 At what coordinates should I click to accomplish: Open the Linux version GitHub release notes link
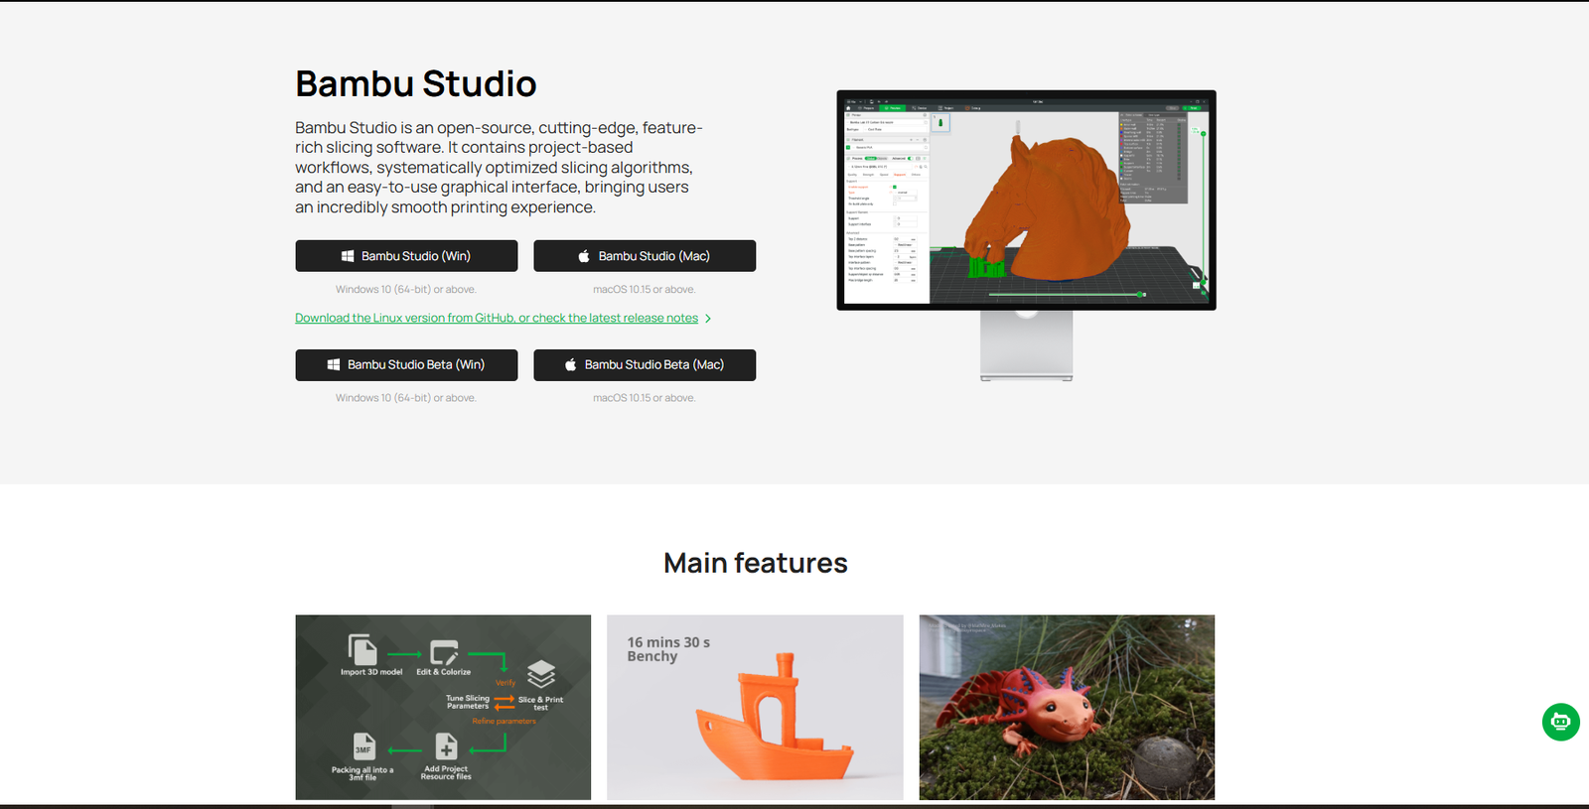pyautogui.click(x=497, y=319)
